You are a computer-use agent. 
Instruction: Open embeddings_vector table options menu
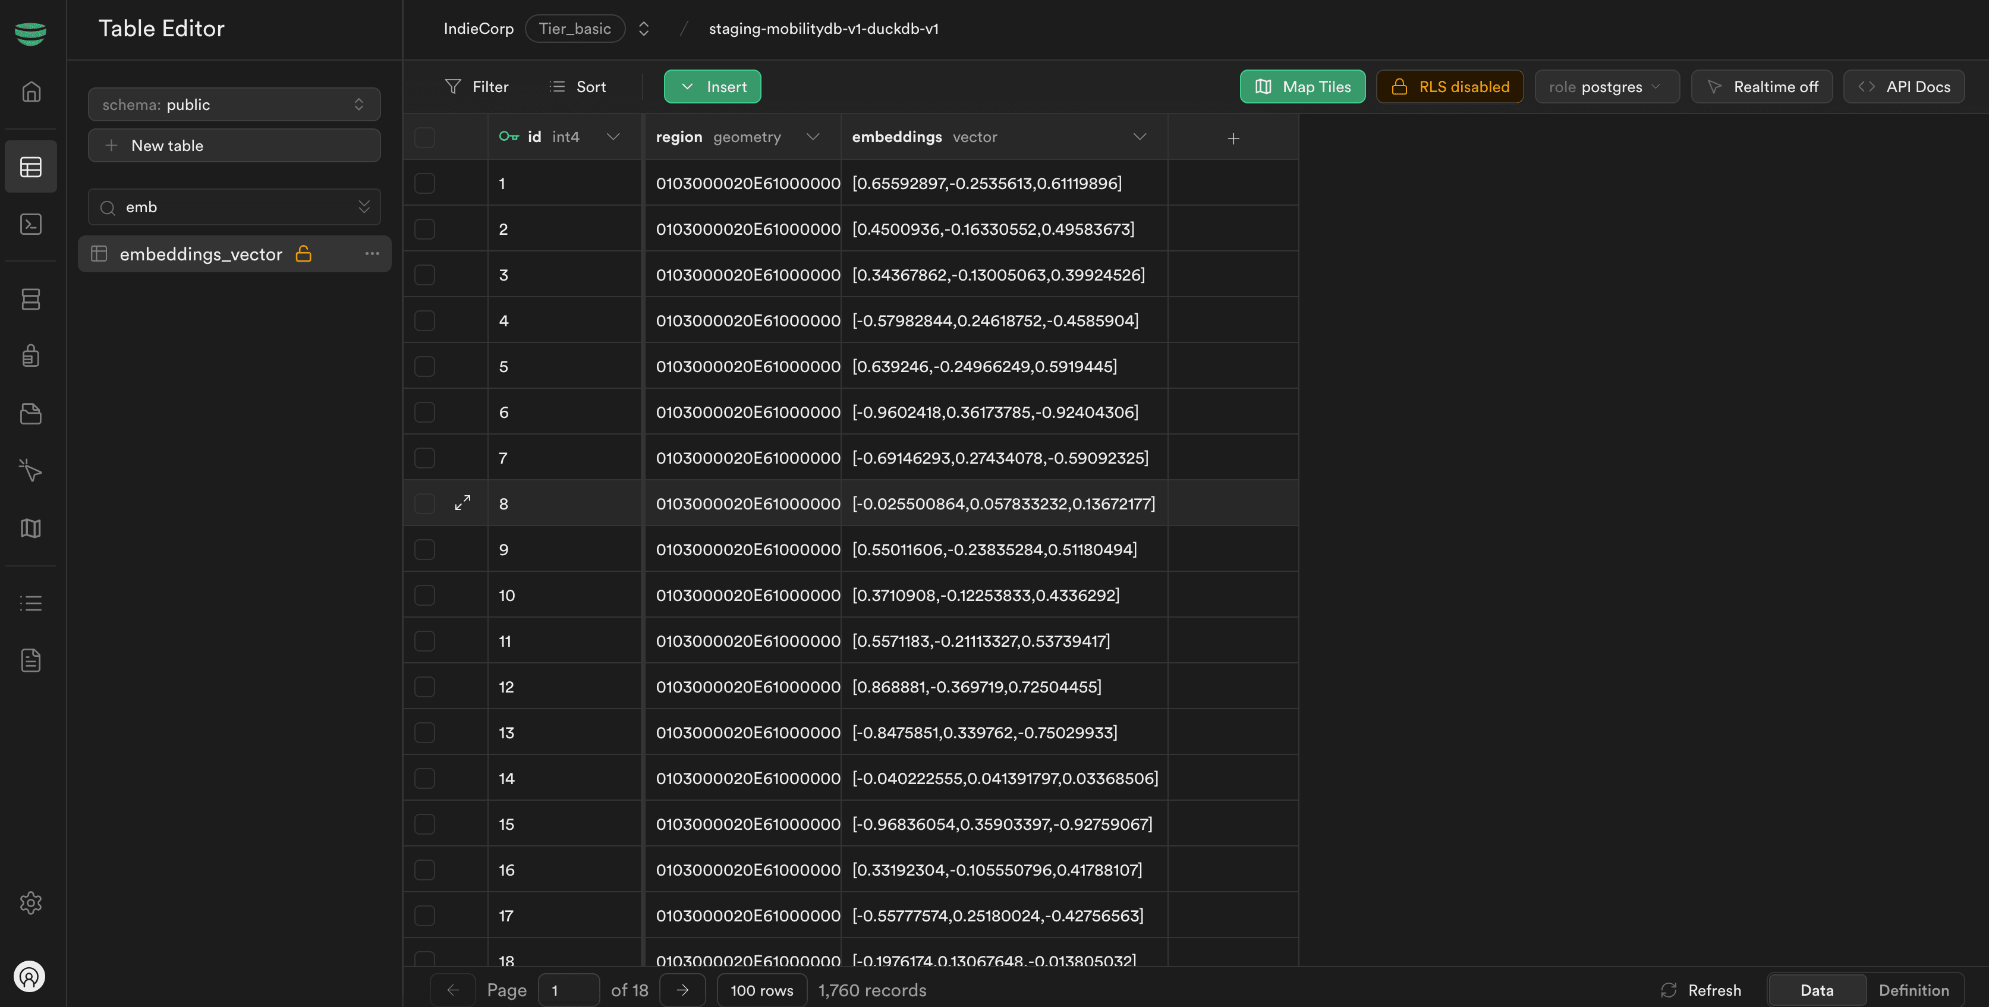coord(372,253)
